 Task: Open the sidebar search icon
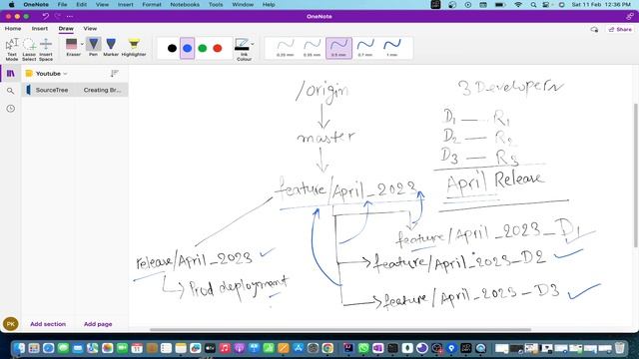point(11,91)
